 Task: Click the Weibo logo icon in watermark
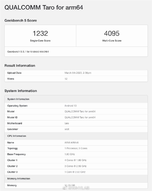point(65,188)
